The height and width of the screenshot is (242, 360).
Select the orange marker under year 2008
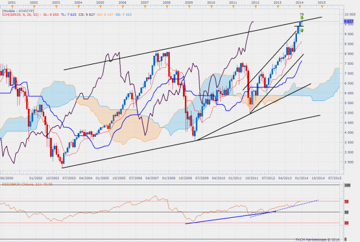click(167, 7)
